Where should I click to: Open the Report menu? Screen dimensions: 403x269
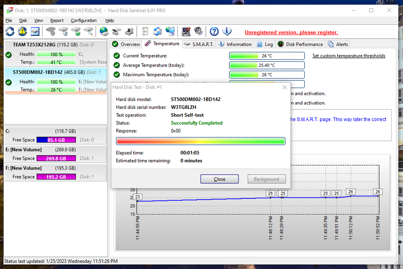point(57,20)
